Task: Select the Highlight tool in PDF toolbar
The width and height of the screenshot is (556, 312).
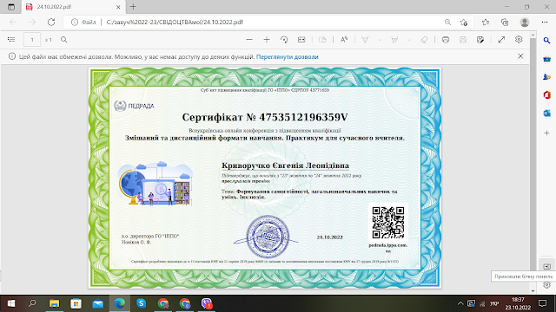Action: (x=394, y=40)
